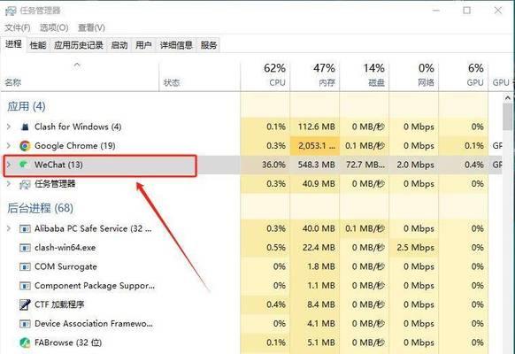Select the Google Chrome (19) row
This screenshot has height=354, width=515.
click(x=251, y=145)
